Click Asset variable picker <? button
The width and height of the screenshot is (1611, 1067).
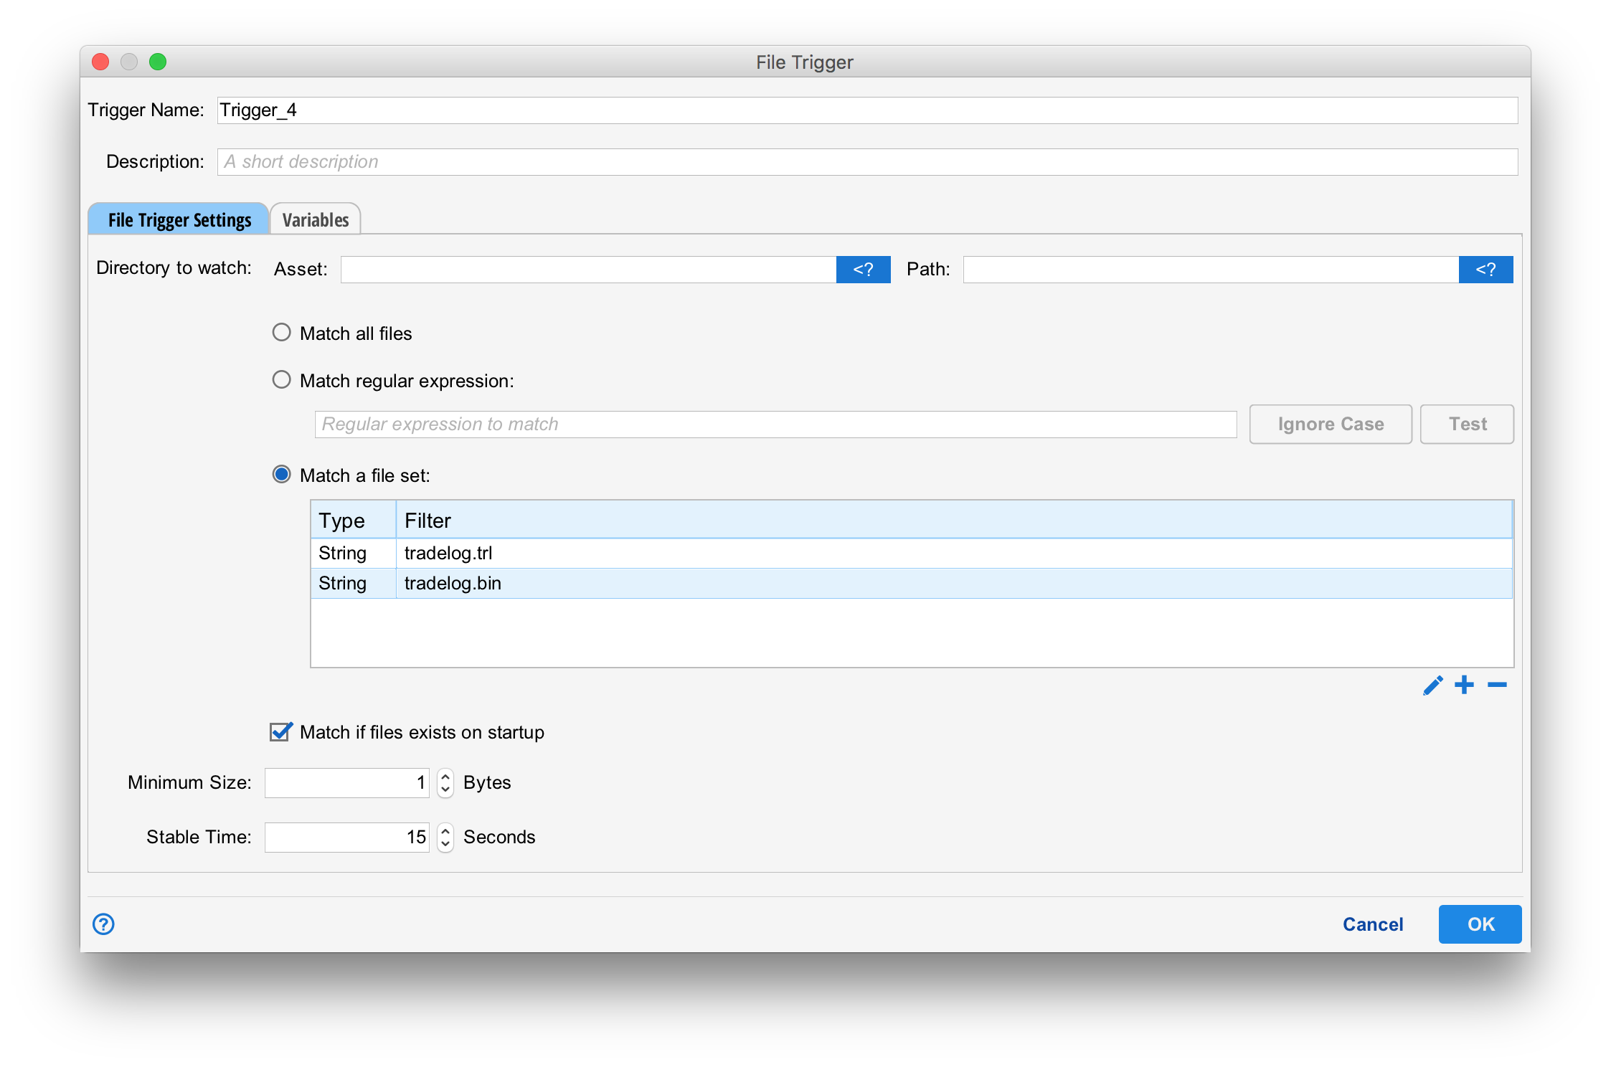click(x=863, y=270)
